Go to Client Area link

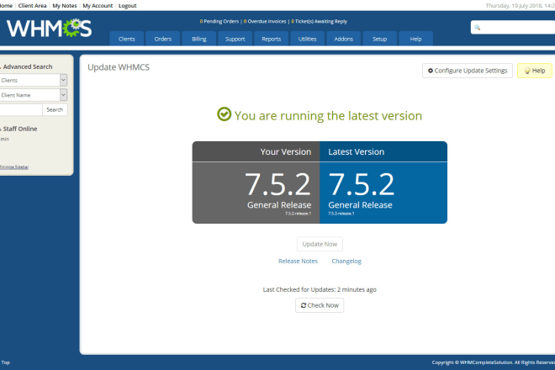32,6
